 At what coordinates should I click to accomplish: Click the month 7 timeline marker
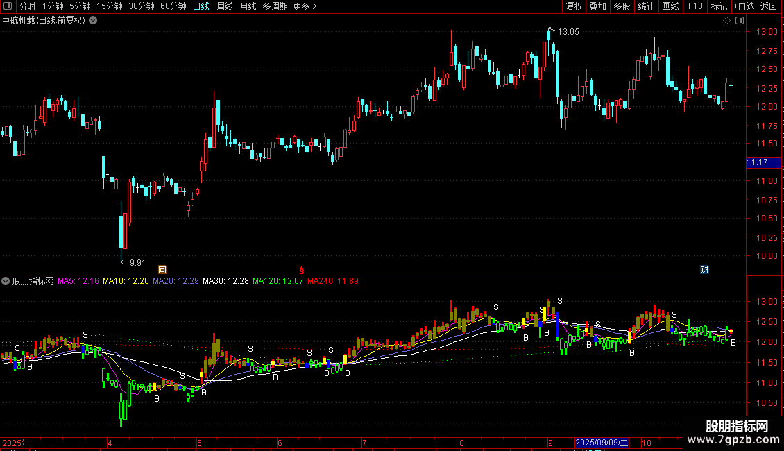tap(364, 443)
